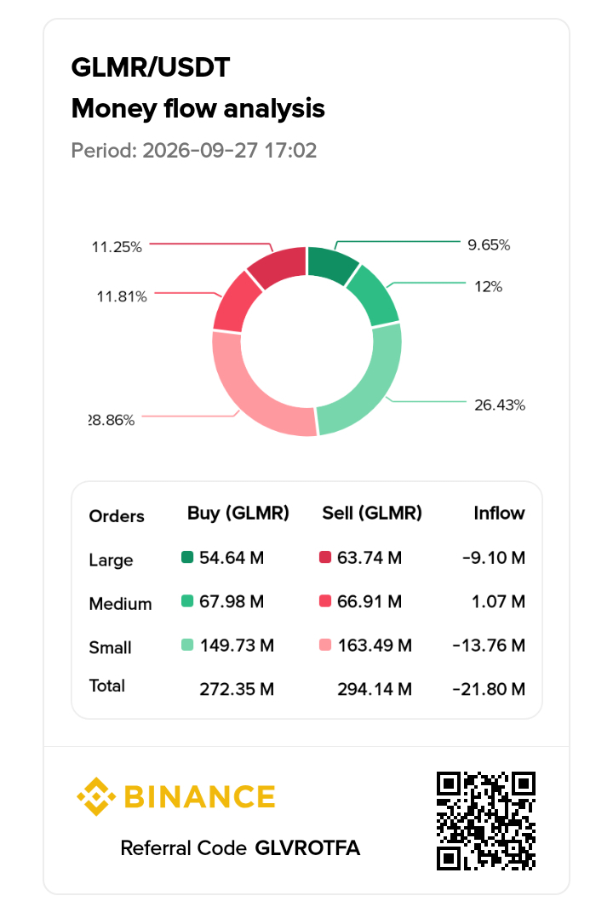Click the referral code GLVROTFA
The height and width of the screenshot is (913, 613).
[x=307, y=847]
